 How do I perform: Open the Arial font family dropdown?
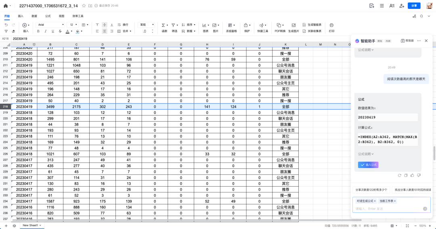[50, 25]
